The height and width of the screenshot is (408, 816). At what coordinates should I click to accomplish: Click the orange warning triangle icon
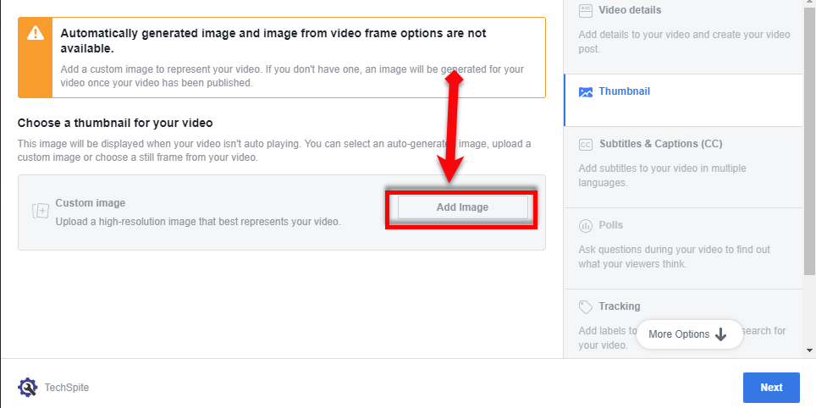[x=35, y=33]
